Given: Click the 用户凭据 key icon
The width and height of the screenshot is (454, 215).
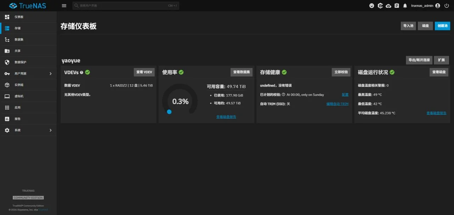Looking at the screenshot, I should pos(7,74).
